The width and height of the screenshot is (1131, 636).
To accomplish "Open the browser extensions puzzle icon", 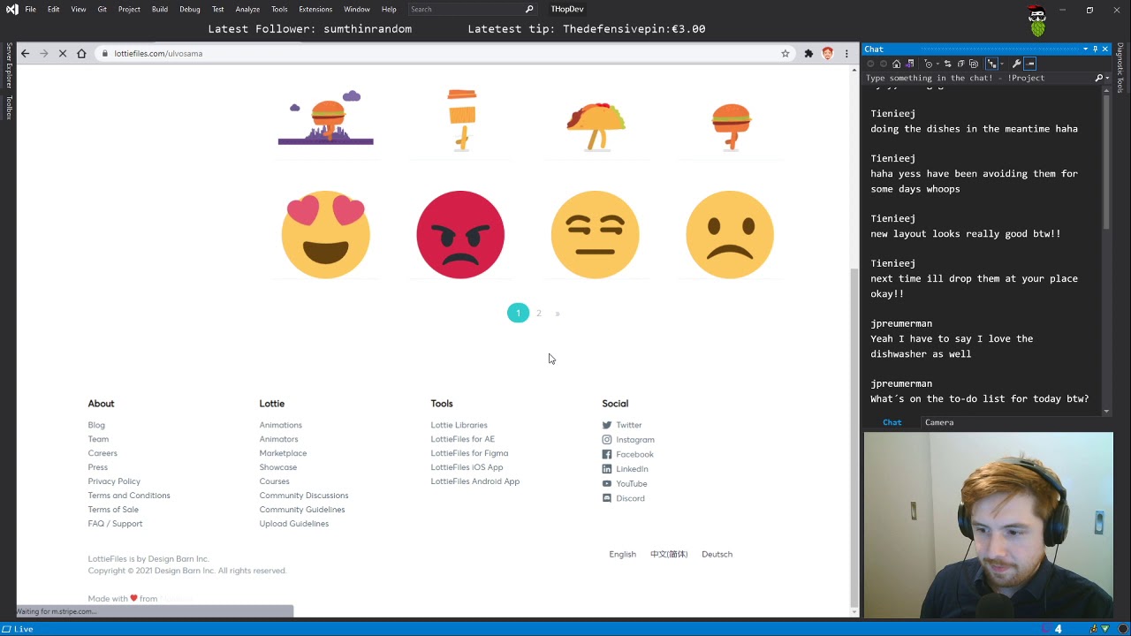I will click(x=808, y=53).
